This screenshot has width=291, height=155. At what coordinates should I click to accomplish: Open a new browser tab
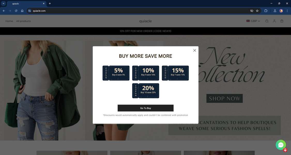tap(50, 4)
